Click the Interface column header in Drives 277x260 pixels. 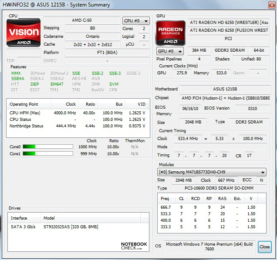click(24, 218)
